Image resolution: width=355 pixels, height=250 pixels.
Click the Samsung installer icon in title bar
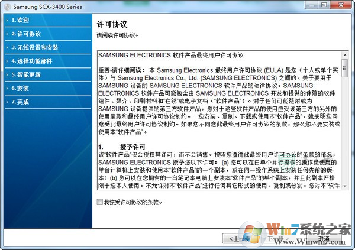(x=7, y=7)
